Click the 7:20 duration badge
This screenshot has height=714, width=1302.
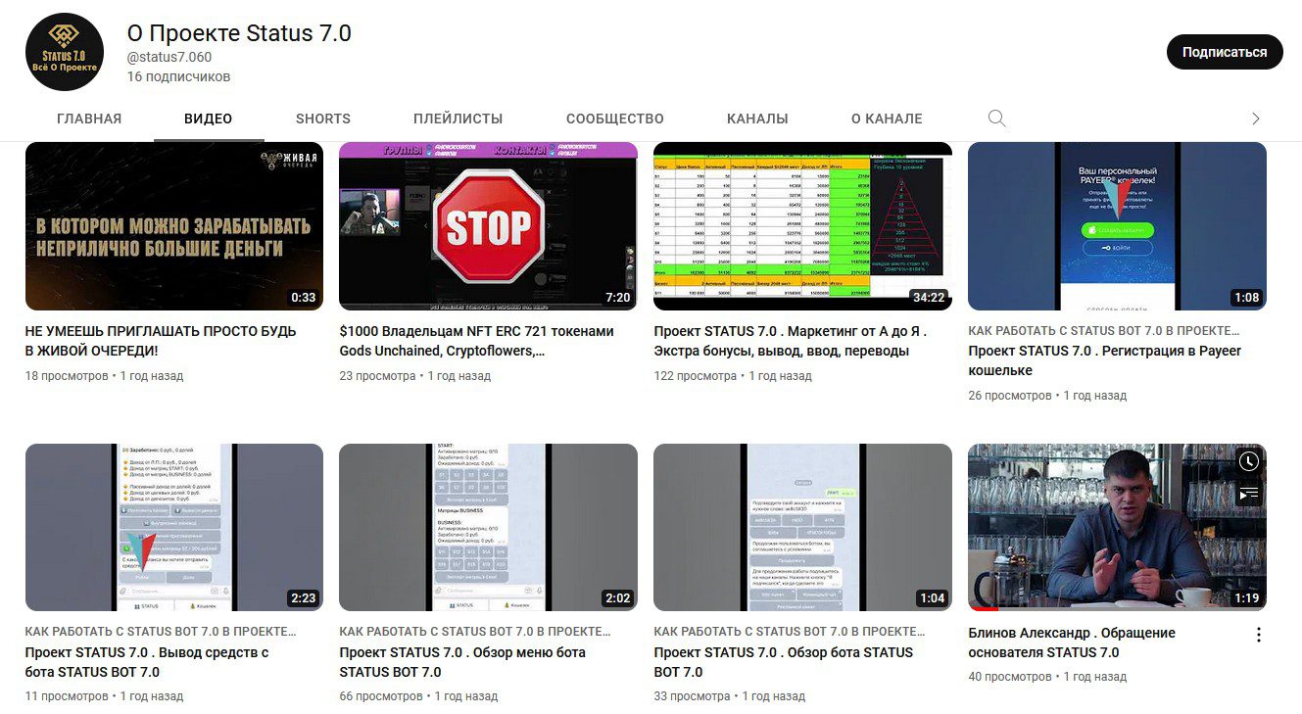click(617, 298)
